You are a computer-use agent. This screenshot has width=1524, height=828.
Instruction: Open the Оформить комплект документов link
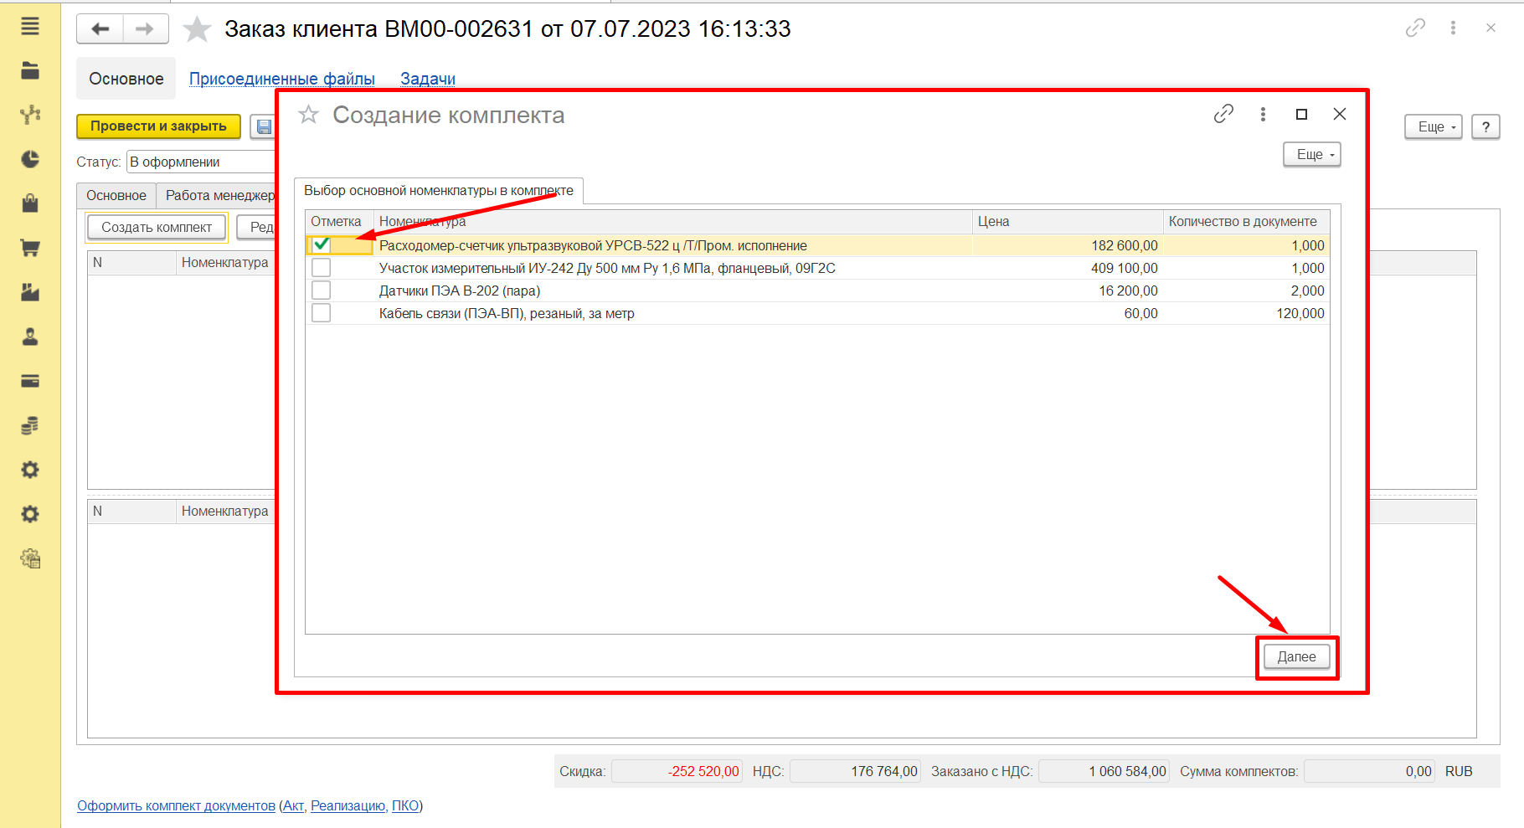point(176,806)
